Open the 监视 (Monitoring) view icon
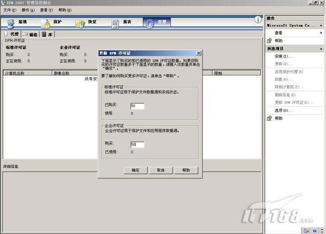Image resolution: width=326 pixels, height=234 pixels. tap(10, 23)
